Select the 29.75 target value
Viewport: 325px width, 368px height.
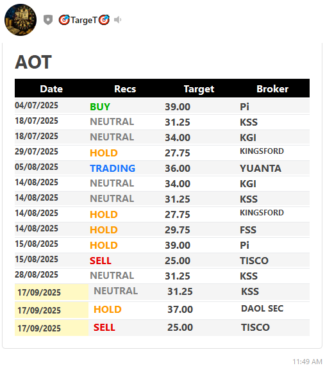point(178,230)
